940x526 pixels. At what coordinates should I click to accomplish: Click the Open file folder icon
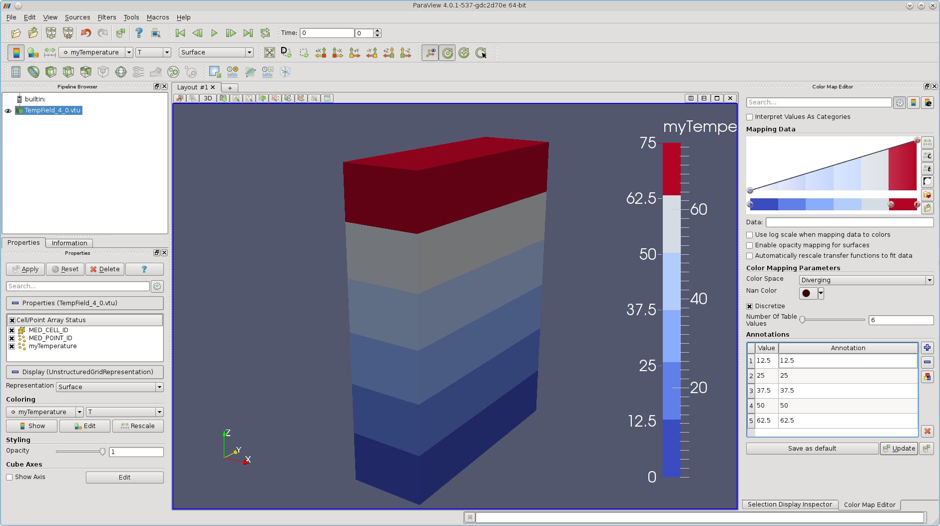click(x=16, y=33)
